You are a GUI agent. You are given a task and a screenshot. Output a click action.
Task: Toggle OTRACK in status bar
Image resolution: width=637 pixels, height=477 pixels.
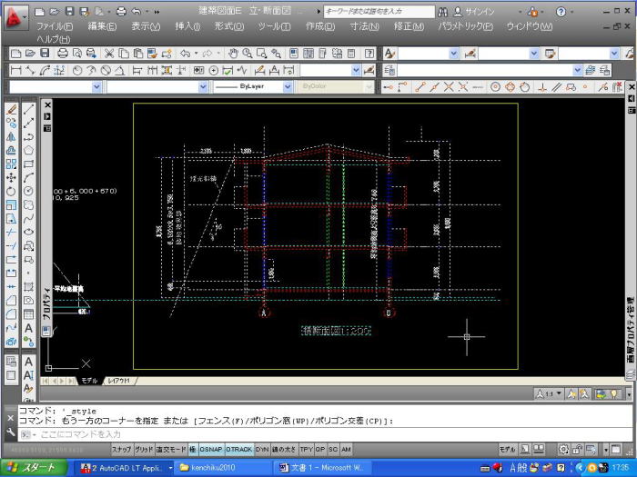(x=238, y=450)
